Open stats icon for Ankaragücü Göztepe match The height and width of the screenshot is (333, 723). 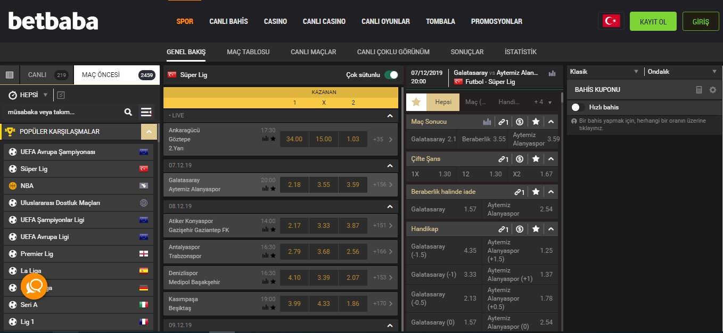265,139
